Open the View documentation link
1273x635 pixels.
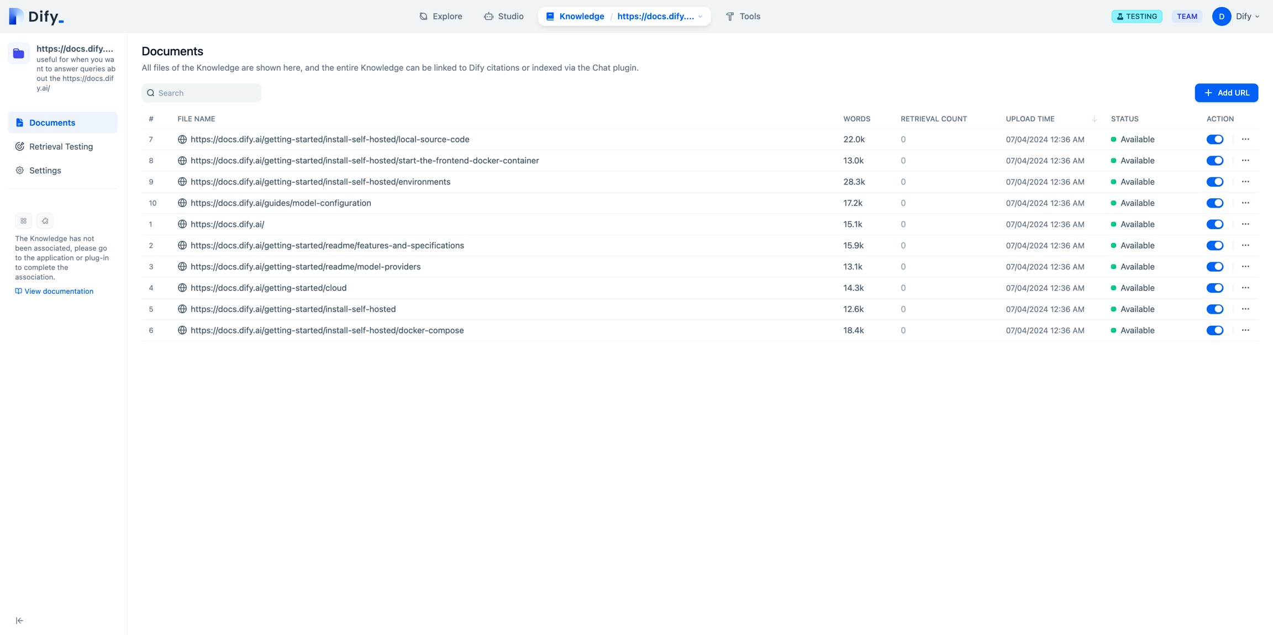click(x=59, y=291)
